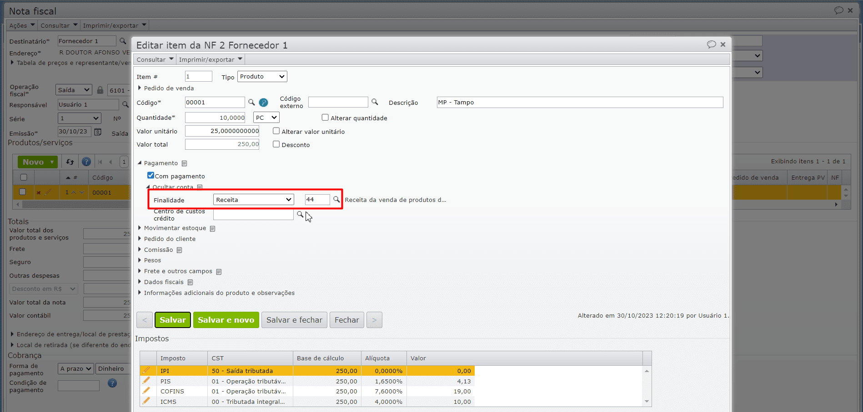Click the Fechar button

[x=347, y=320]
